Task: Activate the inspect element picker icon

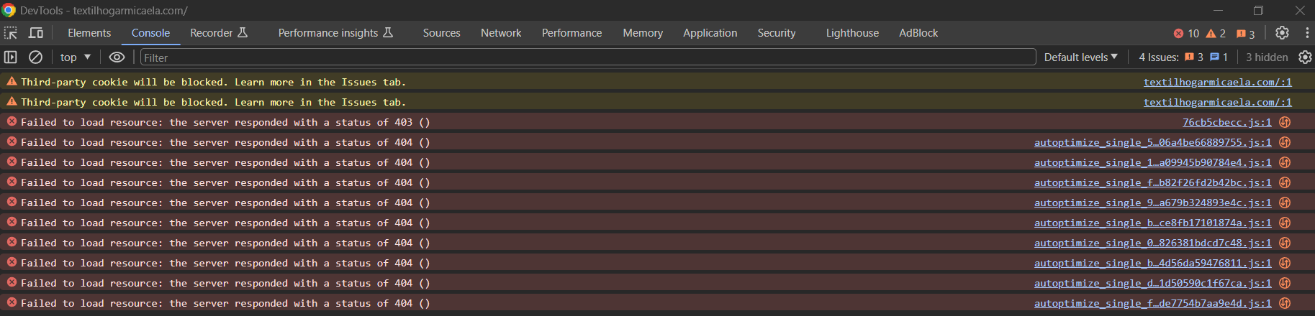Action: (11, 33)
